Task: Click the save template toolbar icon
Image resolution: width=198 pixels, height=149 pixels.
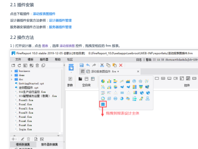Action: [x=81, y=65]
